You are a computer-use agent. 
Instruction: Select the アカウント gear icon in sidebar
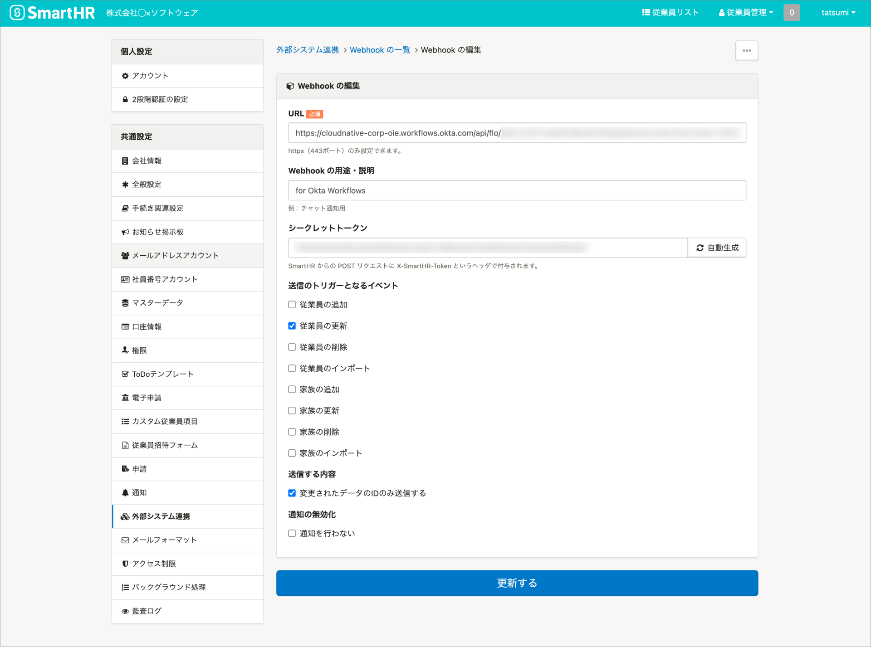point(125,76)
